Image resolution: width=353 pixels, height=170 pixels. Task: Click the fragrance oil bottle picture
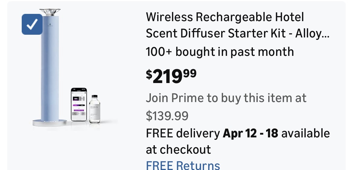95,109
